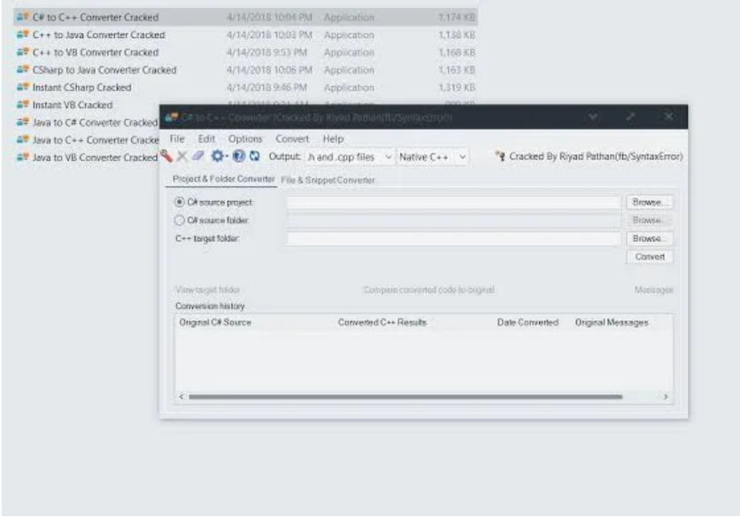The height and width of the screenshot is (517, 740).
Task: Click the gray X cancel toolbar icon
Action: 182,157
